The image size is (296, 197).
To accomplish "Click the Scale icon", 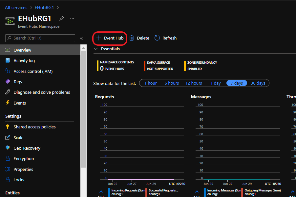I will tap(8, 138).
